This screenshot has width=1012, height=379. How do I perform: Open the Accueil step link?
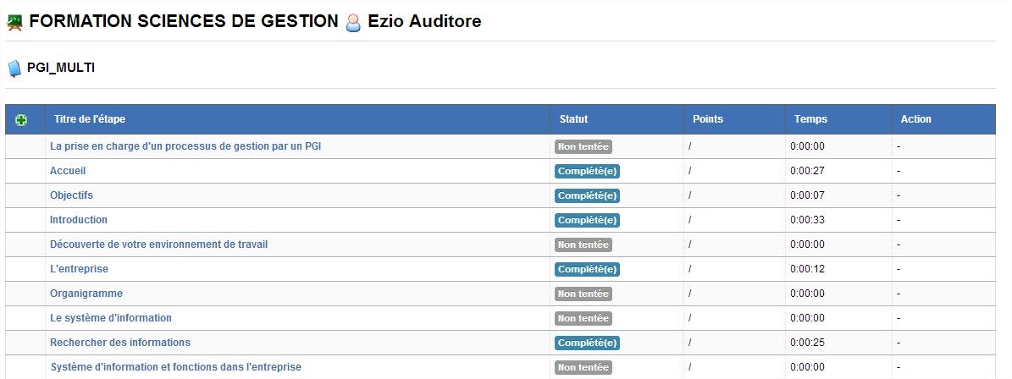coord(68,171)
